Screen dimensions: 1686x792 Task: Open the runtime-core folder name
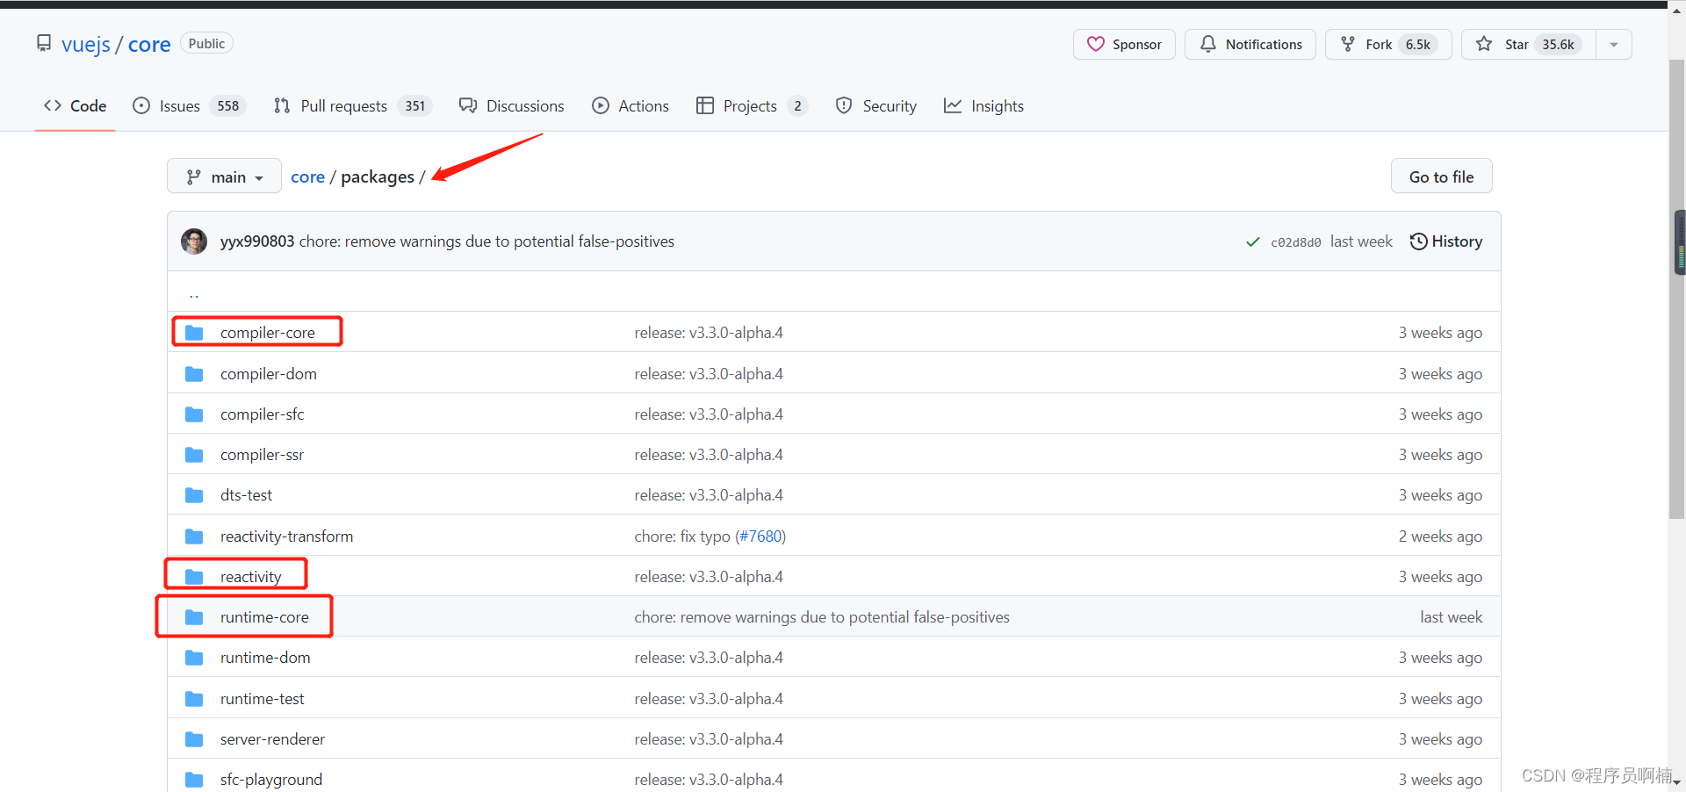pyautogui.click(x=264, y=617)
